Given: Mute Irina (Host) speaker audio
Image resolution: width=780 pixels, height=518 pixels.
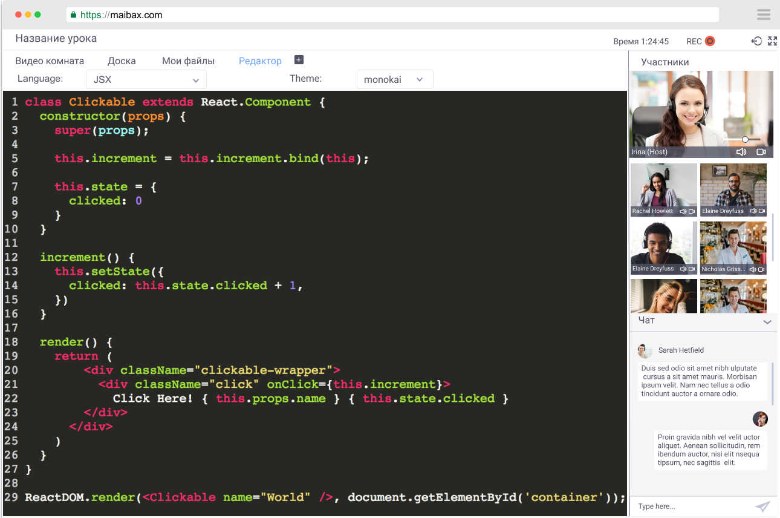Looking at the screenshot, I should pos(741,152).
